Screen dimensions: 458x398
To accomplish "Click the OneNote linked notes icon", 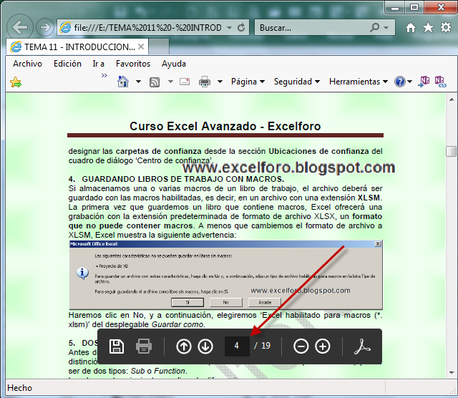I will coord(440,82).
